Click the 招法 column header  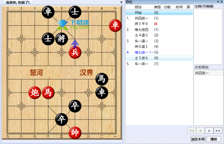tap(138, 7)
